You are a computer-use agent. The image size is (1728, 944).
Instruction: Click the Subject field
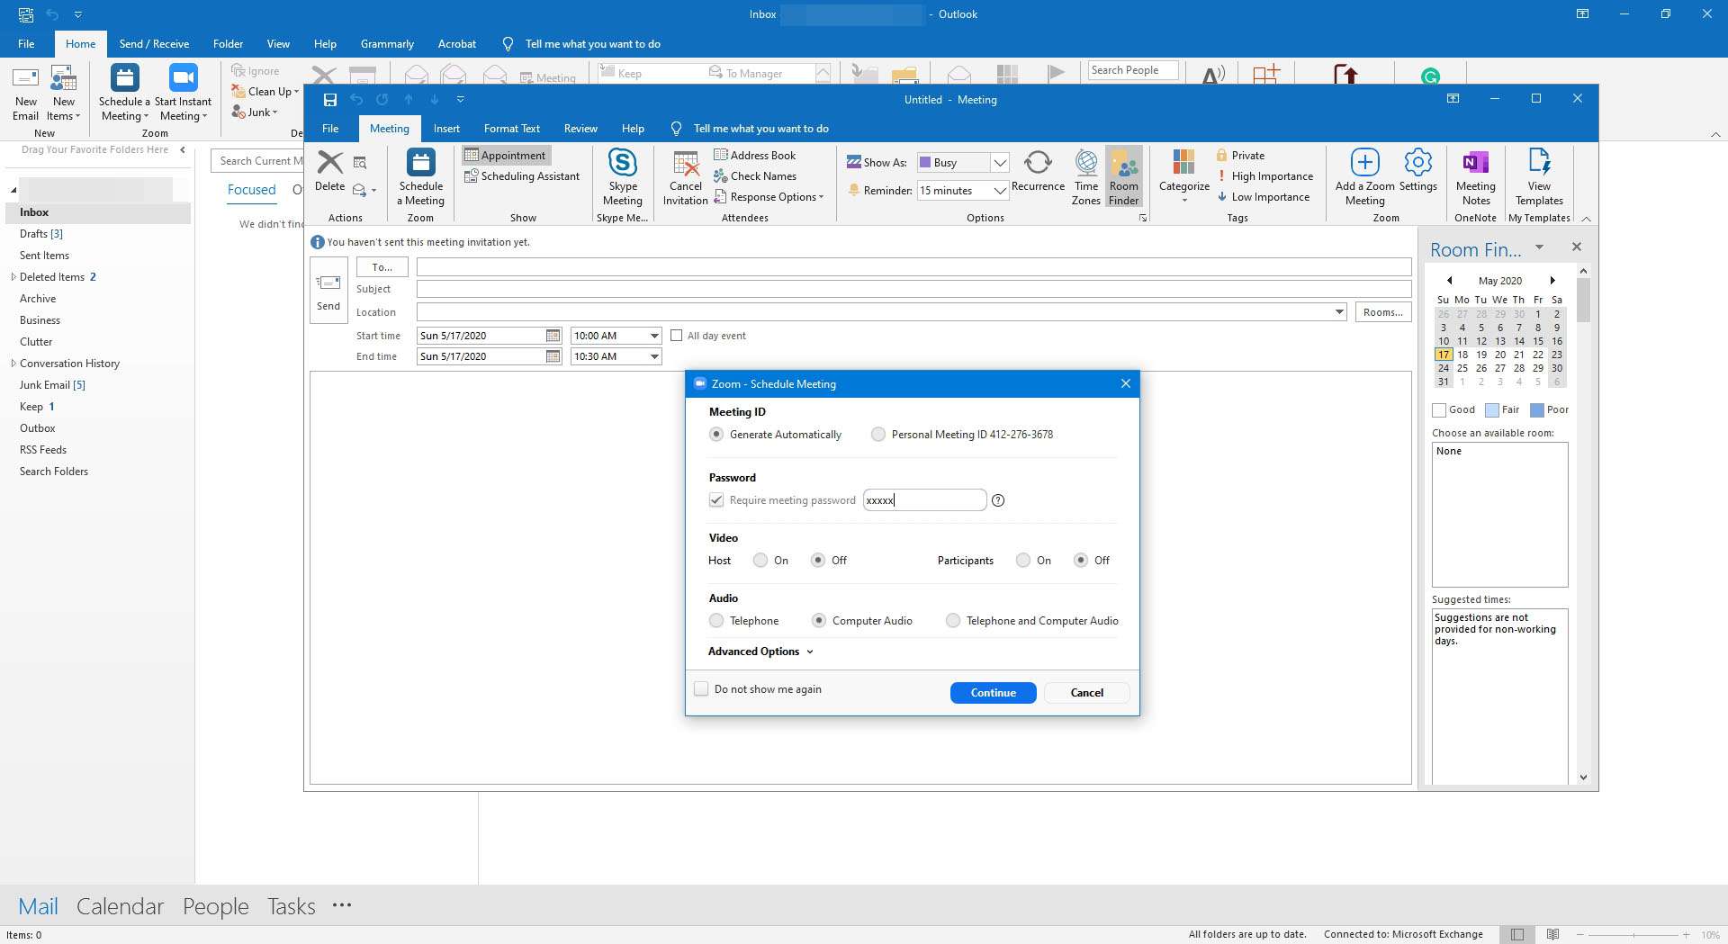913,289
